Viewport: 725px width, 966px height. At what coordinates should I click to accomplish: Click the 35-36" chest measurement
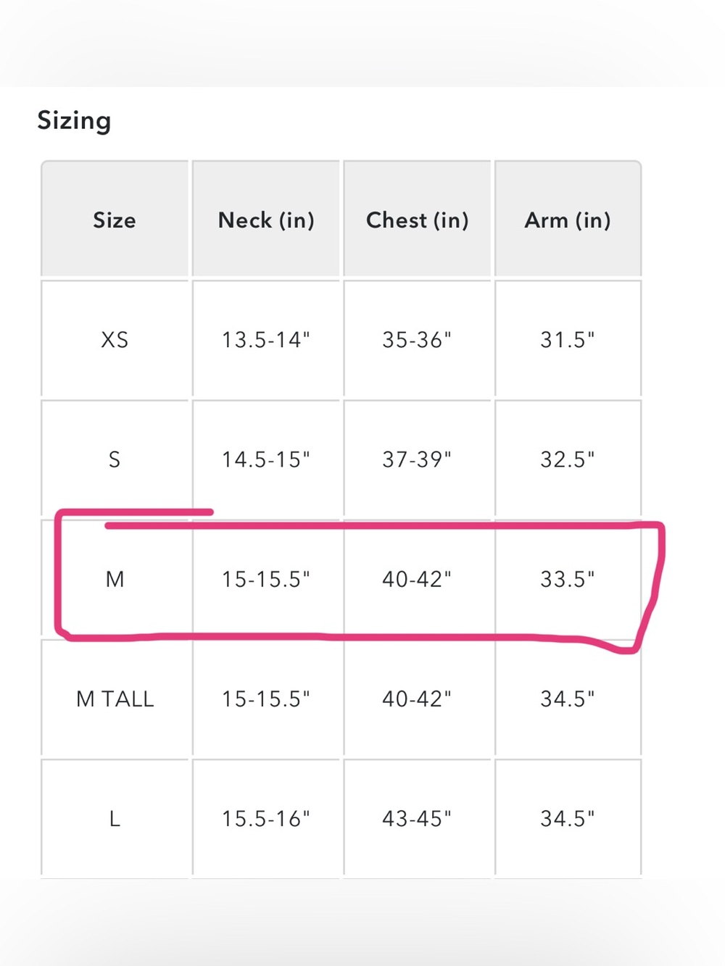coord(417,339)
